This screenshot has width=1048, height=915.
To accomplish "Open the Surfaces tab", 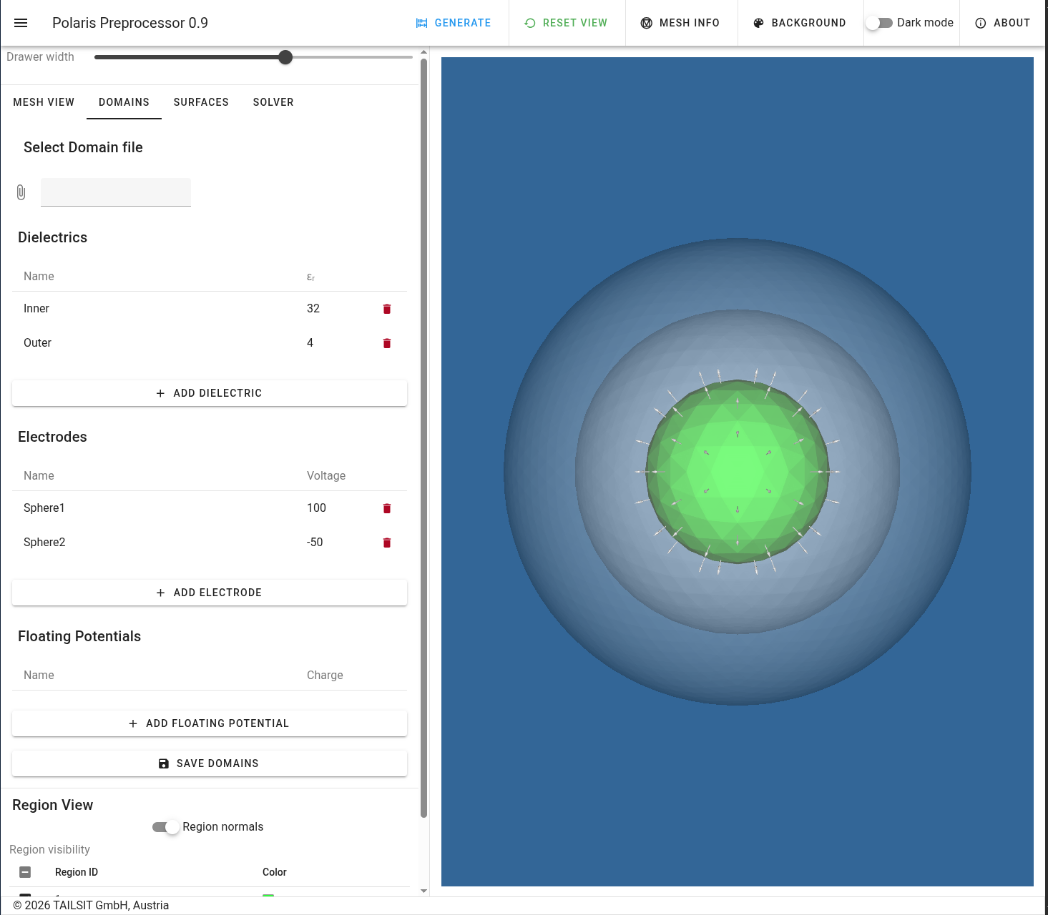I will coord(201,102).
